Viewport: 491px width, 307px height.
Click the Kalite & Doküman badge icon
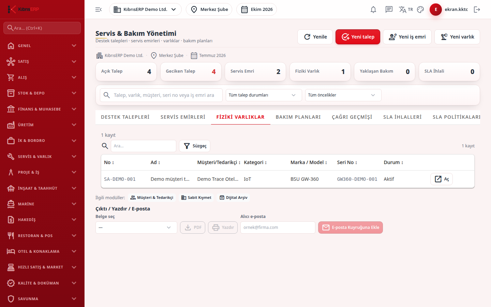(x=11, y=283)
